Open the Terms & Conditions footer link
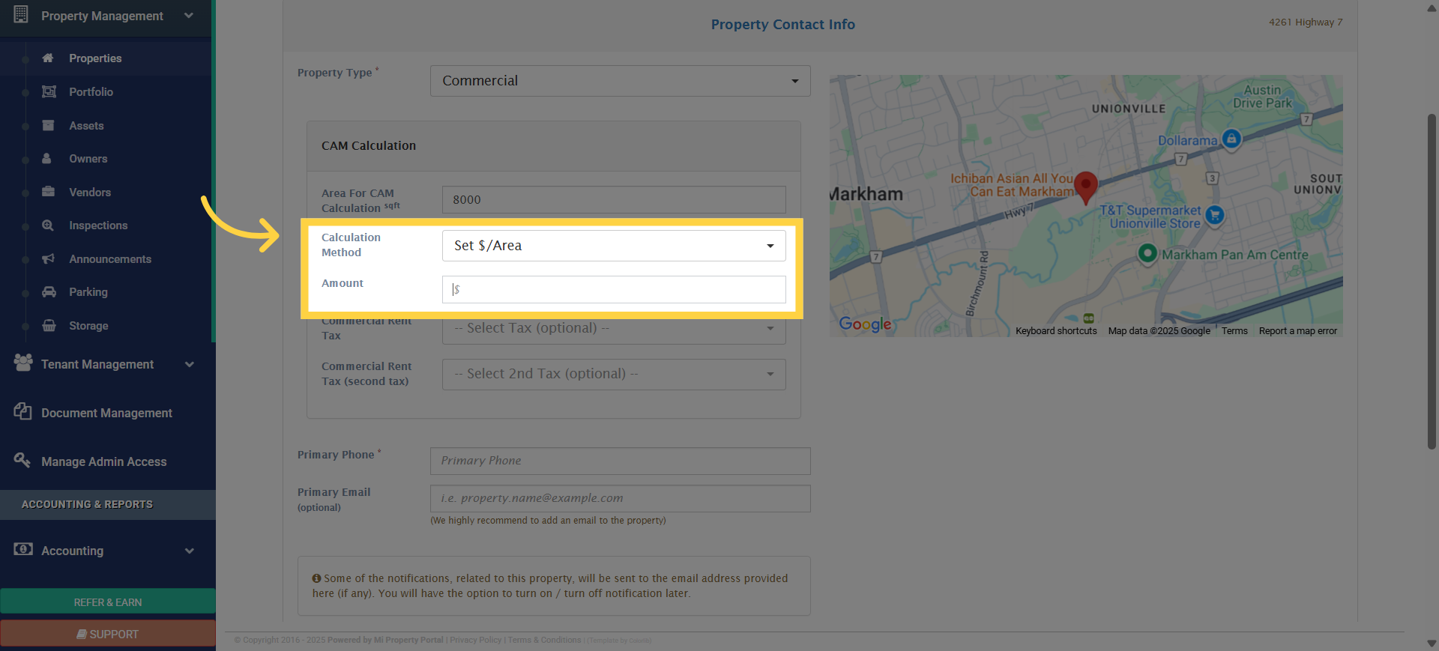The height and width of the screenshot is (651, 1439). (x=544, y=640)
